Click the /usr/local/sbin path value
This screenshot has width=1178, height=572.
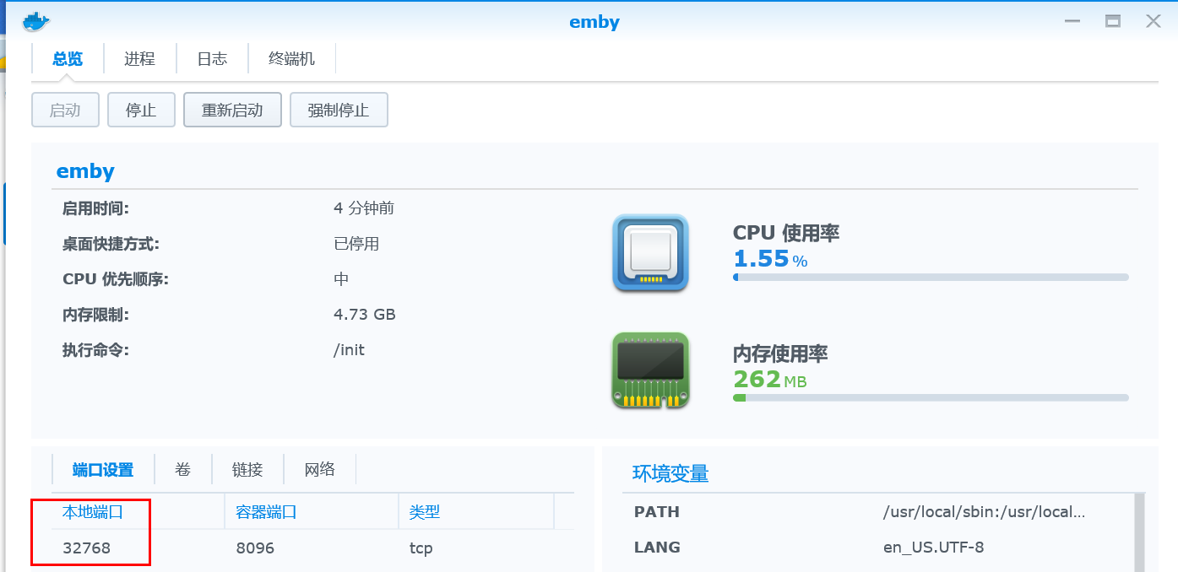pyautogui.click(x=984, y=512)
